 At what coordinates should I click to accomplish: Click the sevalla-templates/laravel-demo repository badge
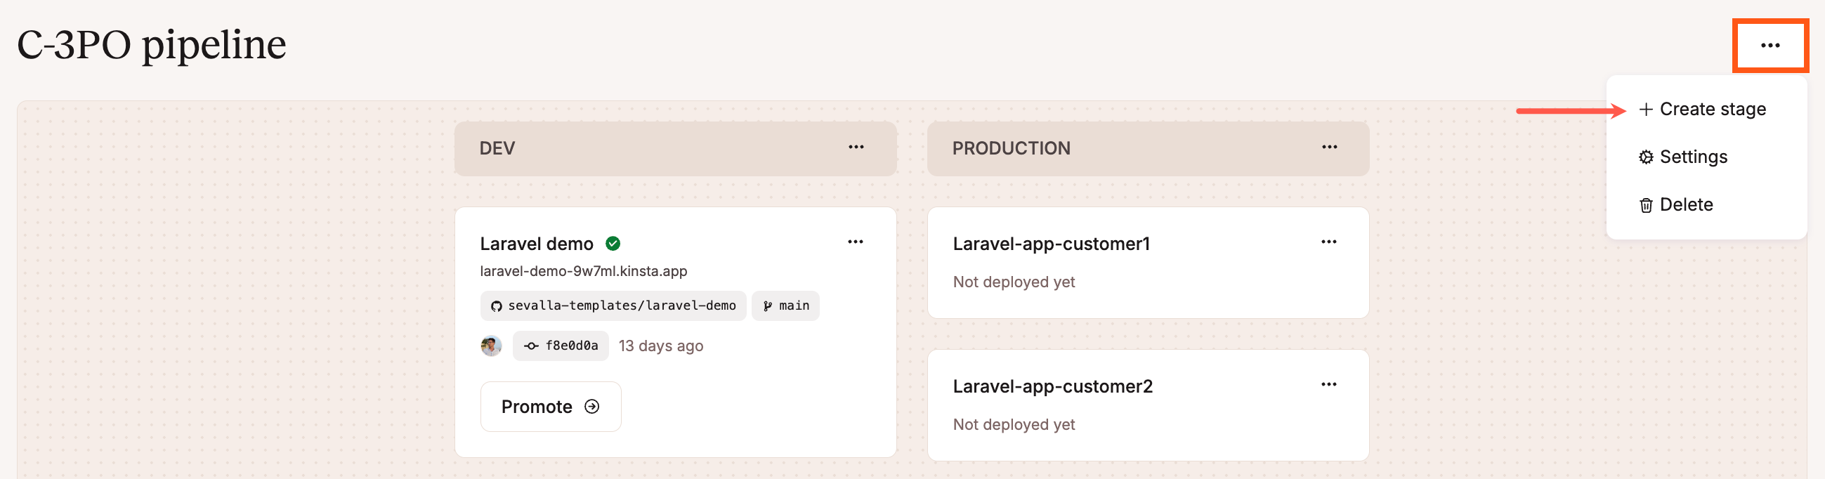point(613,306)
